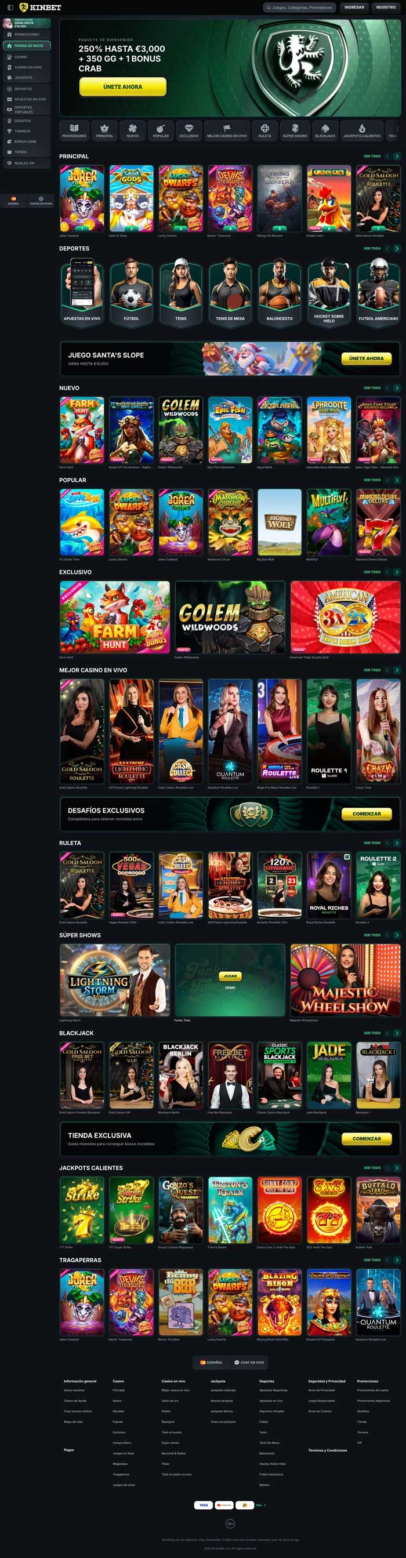The width and height of the screenshot is (406, 1558).
Task: Open Jackpots Calientes flame category
Action: [362, 130]
